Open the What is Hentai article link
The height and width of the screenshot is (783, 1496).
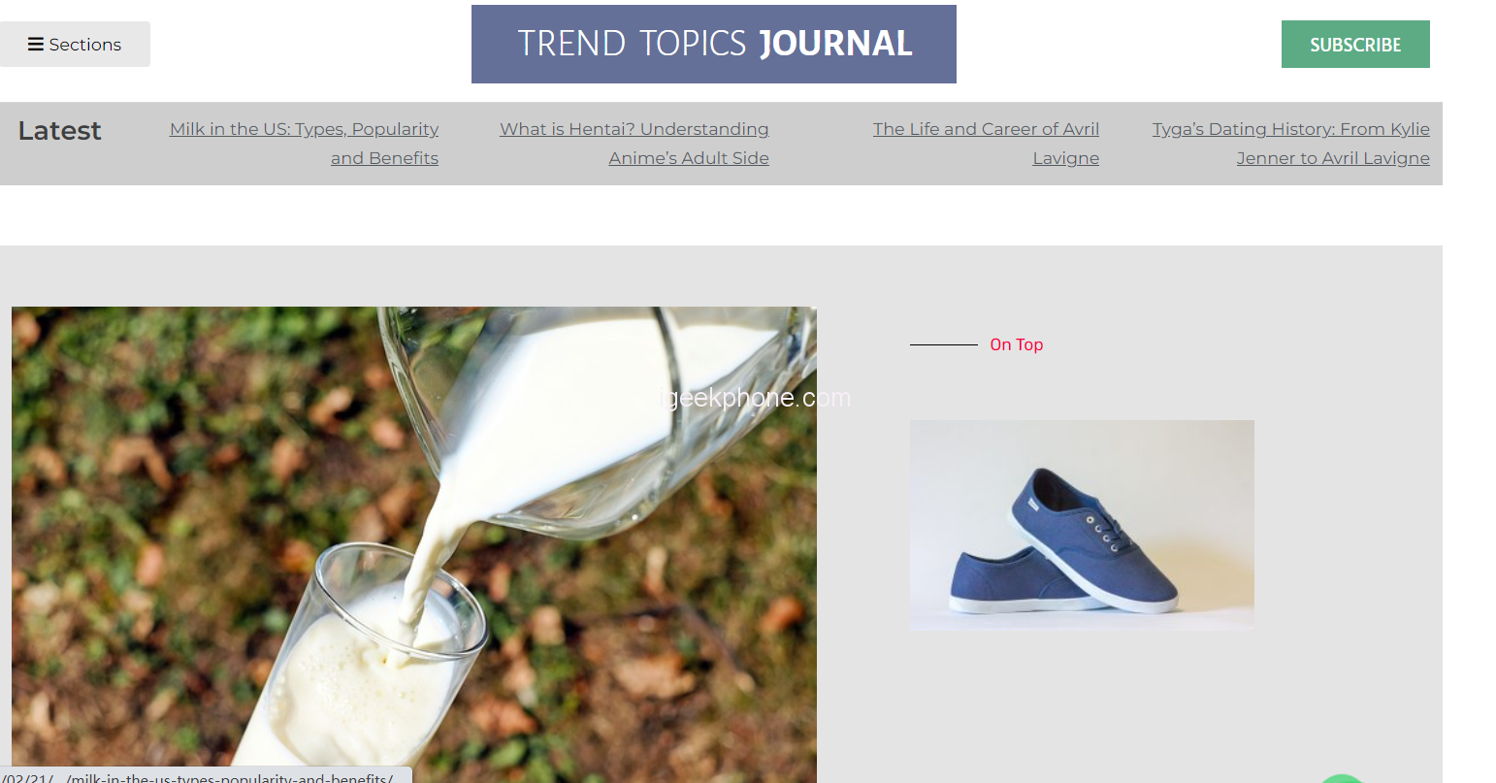click(634, 144)
